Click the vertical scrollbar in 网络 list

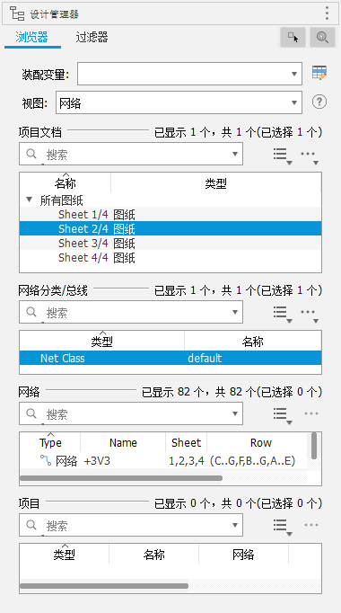314,446
